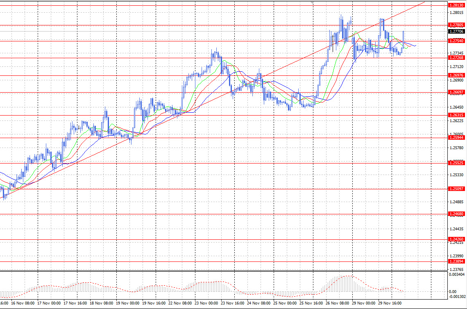Viewport: 467px width, 309px height.
Task: Click the 29 Nov 00:00 time label
Action: pyautogui.click(x=363, y=303)
